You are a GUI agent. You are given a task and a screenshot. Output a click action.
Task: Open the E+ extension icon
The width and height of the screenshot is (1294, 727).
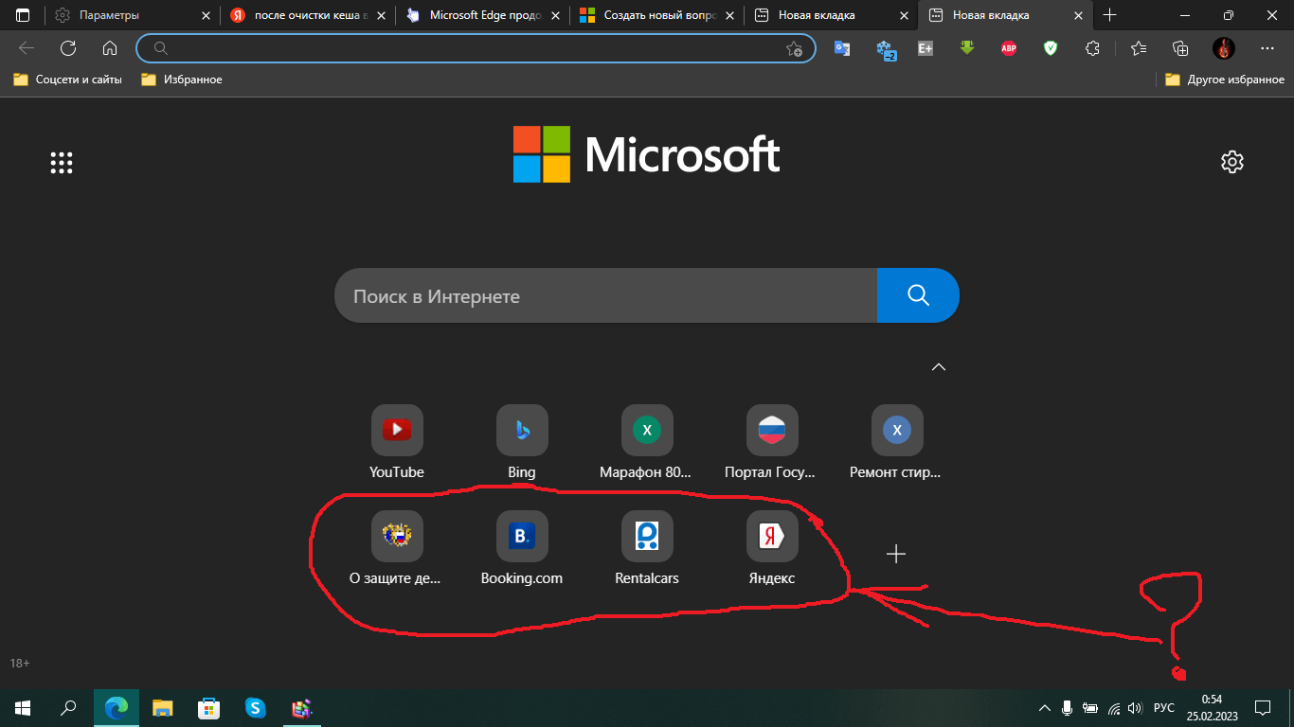tap(926, 48)
